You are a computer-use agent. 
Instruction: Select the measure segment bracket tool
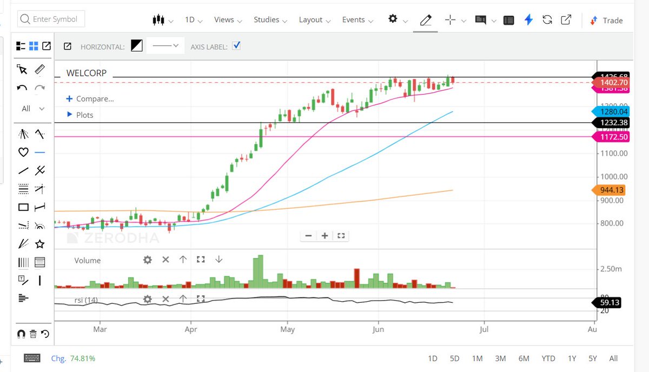(x=39, y=207)
